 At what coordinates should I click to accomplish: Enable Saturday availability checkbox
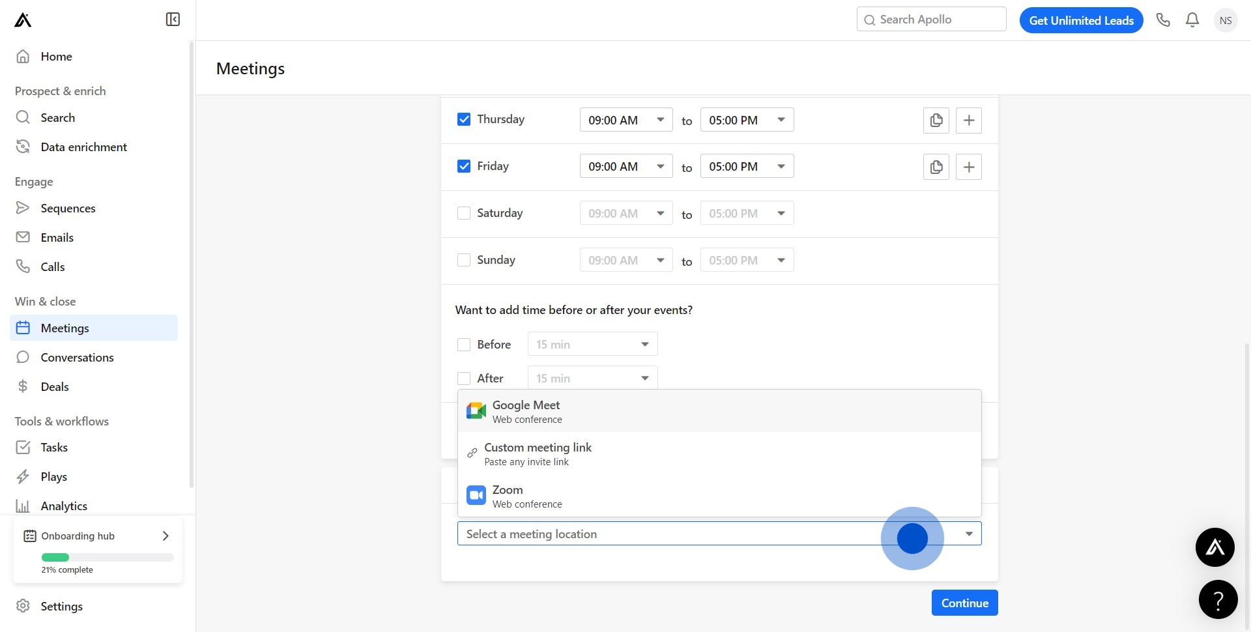pyautogui.click(x=464, y=213)
